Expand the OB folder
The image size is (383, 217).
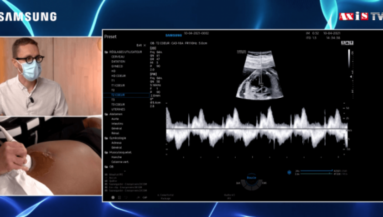pos(111,167)
